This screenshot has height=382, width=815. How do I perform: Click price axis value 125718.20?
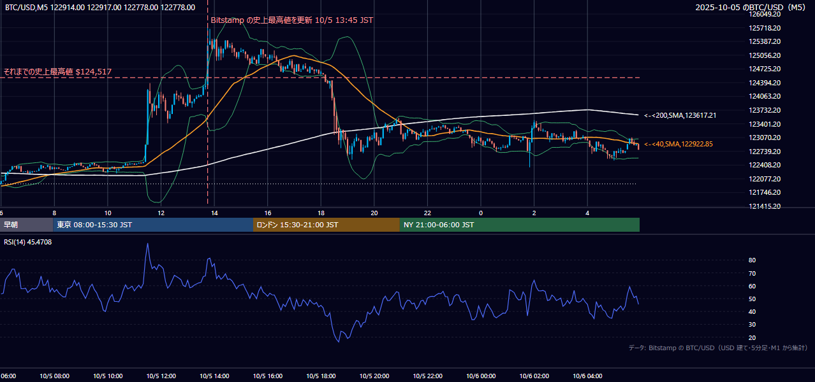coord(766,28)
